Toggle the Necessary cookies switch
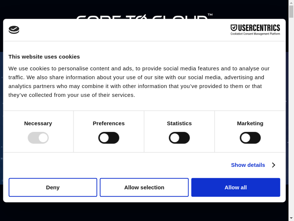Screen dimensions: 294x221 tap(38, 138)
